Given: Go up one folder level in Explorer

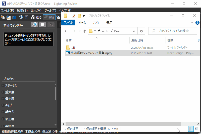Looking at the screenshot, I should pyautogui.click(x=85, y=31).
